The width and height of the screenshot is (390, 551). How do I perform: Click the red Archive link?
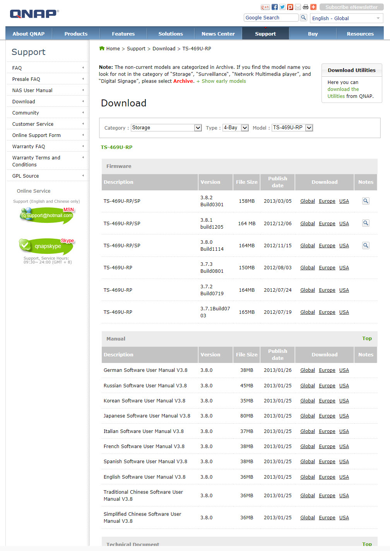click(x=183, y=81)
